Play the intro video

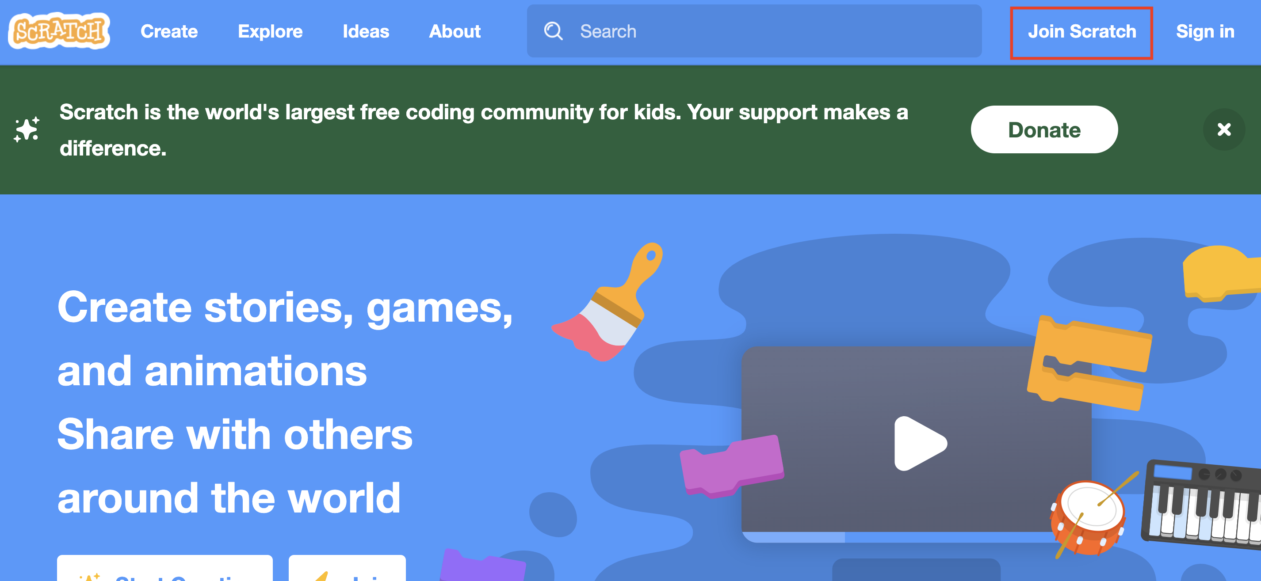click(920, 444)
